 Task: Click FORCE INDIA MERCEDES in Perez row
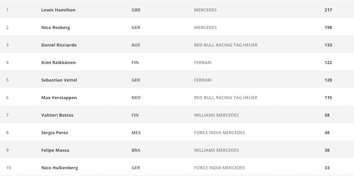coord(219,133)
